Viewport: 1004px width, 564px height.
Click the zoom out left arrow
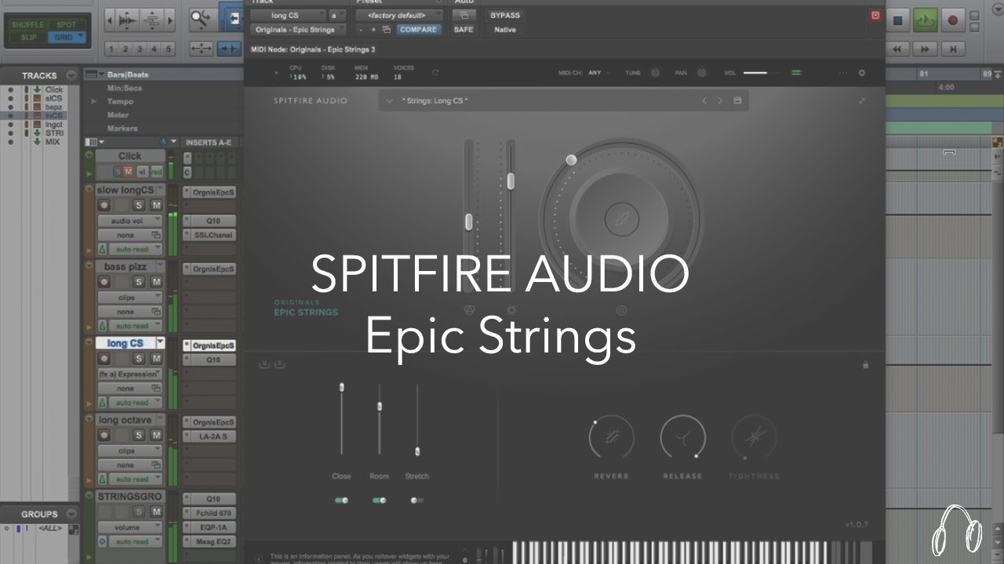[x=111, y=20]
